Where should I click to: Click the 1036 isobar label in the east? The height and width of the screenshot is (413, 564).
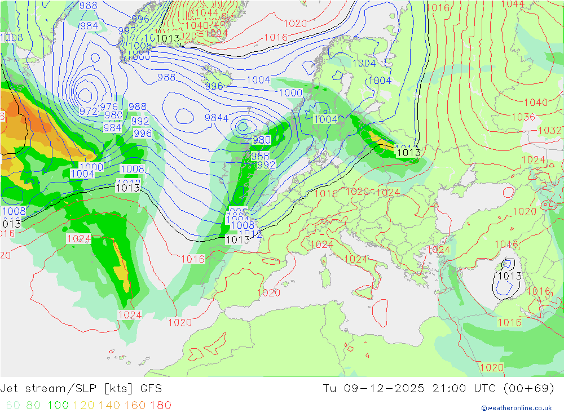click(x=523, y=117)
